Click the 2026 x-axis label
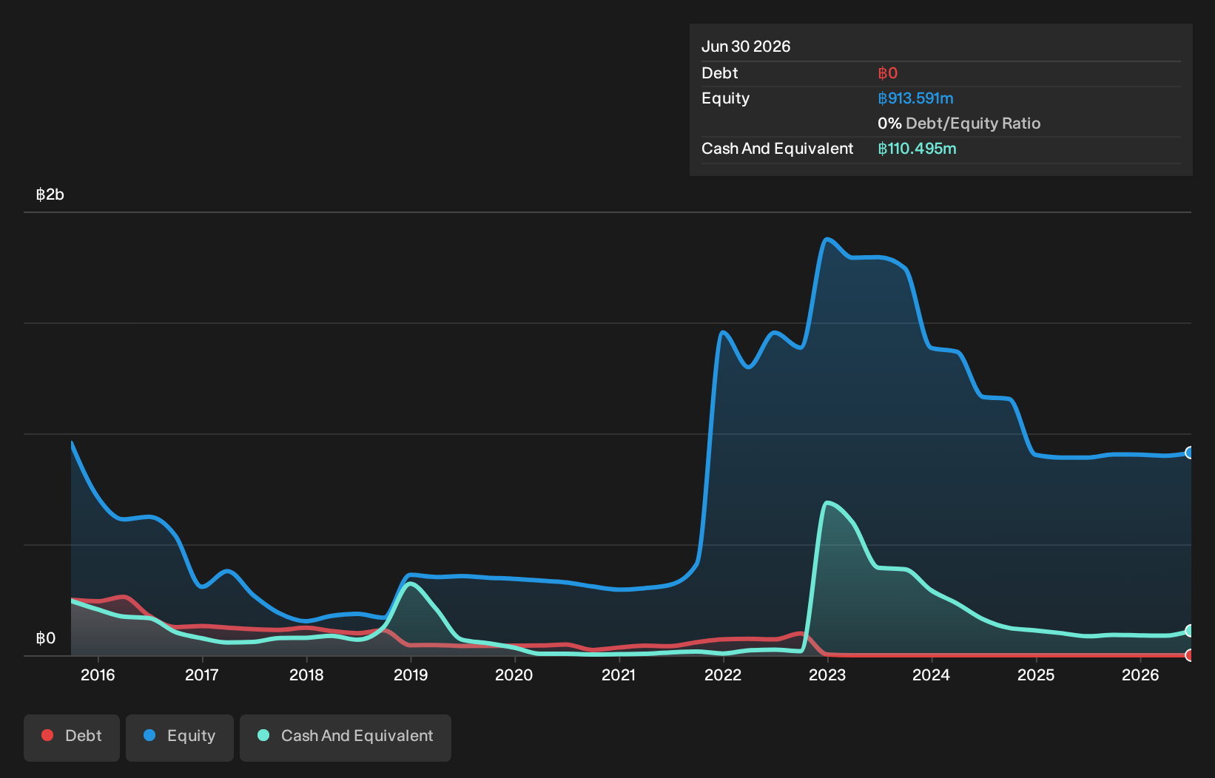Image resolution: width=1215 pixels, height=778 pixels. coord(1140,674)
